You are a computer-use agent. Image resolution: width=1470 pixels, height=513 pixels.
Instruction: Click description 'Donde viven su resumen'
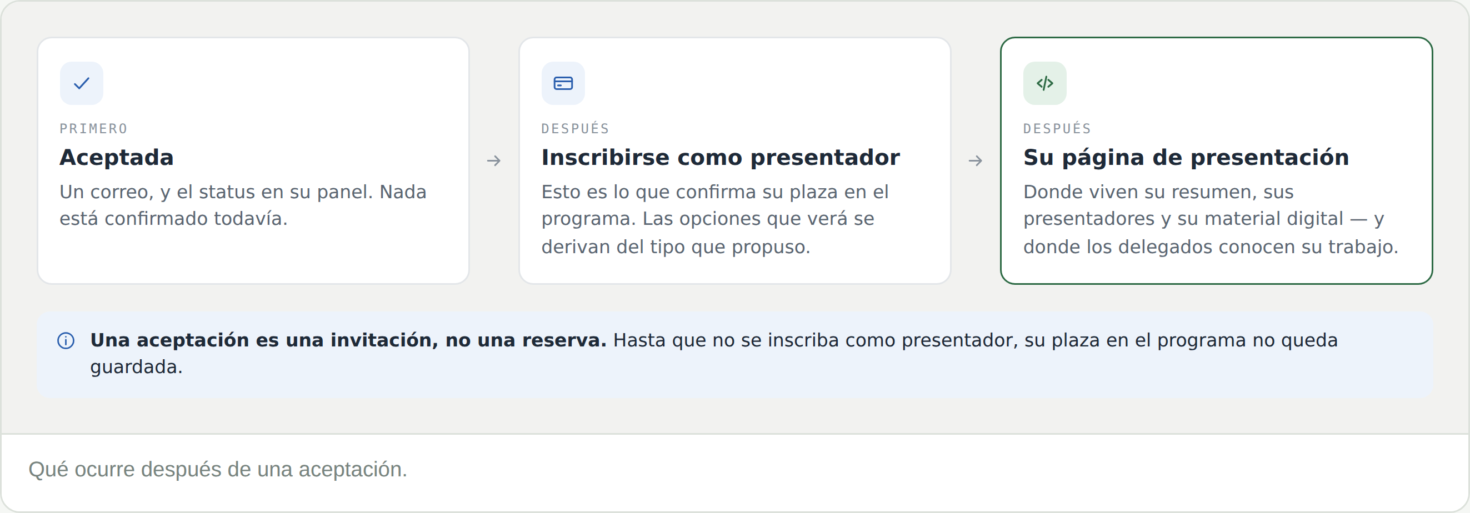coord(1211,219)
